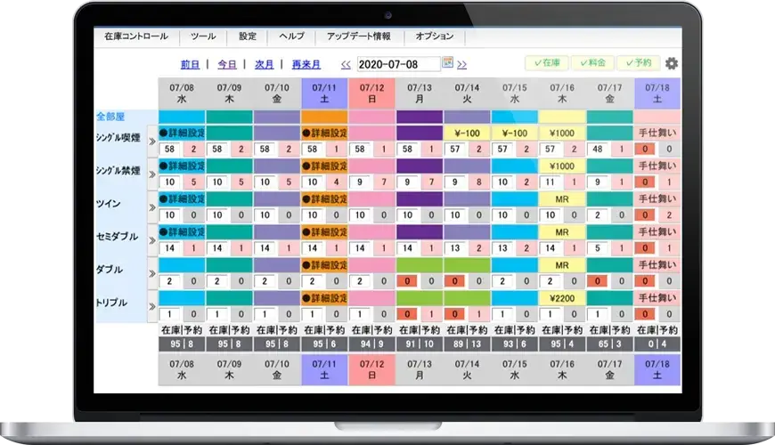Viewport: 775px width, 445px height.
Task: Expand the シングル喫煙 room row
Action: [152, 142]
